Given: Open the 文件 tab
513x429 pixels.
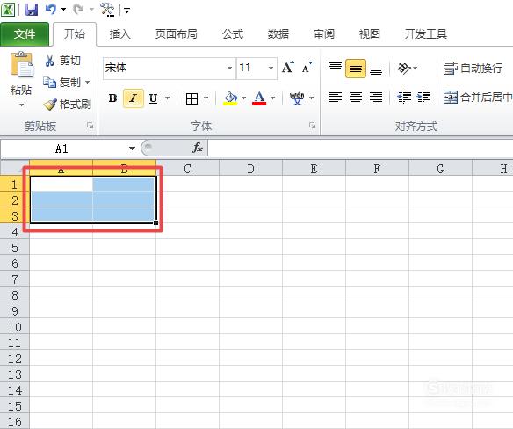Looking at the screenshot, I should 25,33.
